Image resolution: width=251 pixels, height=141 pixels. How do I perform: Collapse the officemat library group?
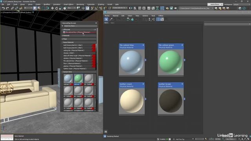pos(62,30)
